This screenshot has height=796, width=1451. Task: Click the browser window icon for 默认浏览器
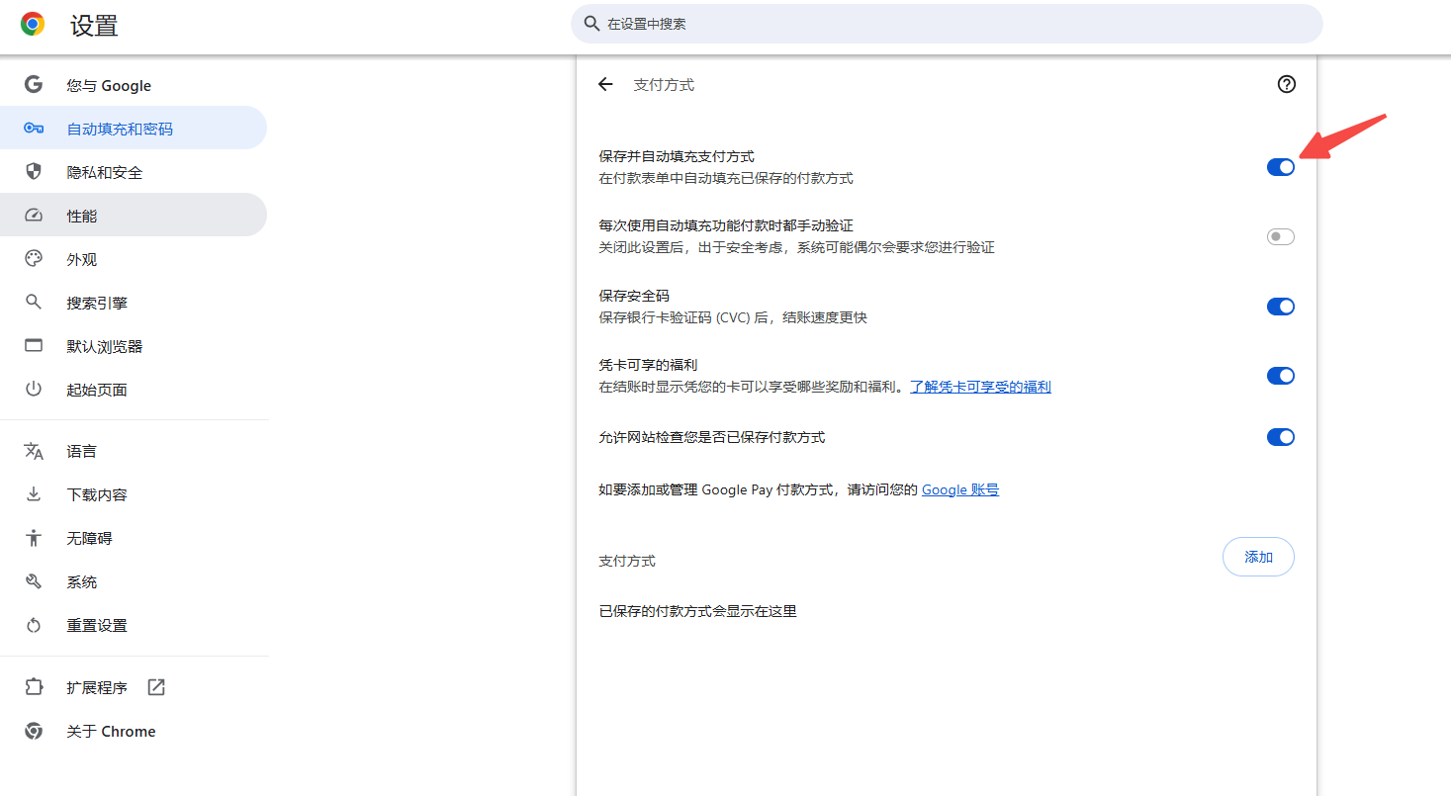[x=34, y=346]
